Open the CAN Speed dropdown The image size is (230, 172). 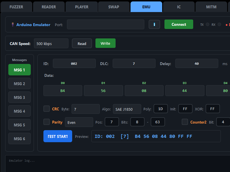[51, 44]
